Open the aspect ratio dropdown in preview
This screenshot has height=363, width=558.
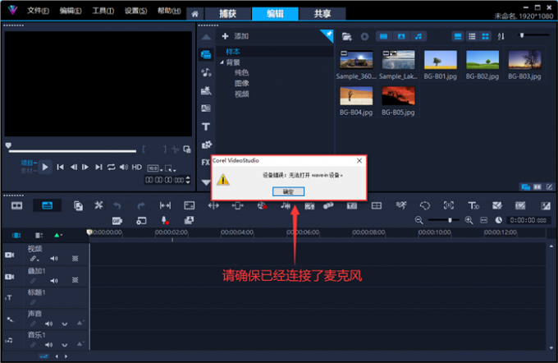pyautogui.click(x=155, y=168)
